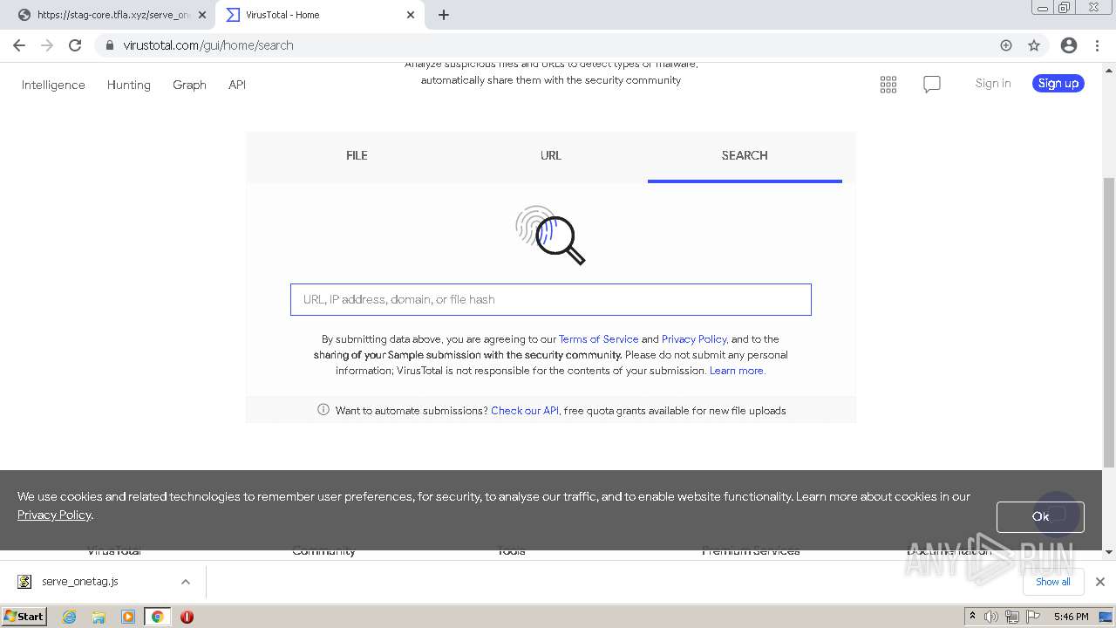The width and height of the screenshot is (1116, 628).
Task: Click the Sign in link
Action: 993,83
